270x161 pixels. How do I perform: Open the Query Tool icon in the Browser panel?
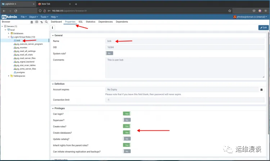pyautogui.click(x=32, y=22)
